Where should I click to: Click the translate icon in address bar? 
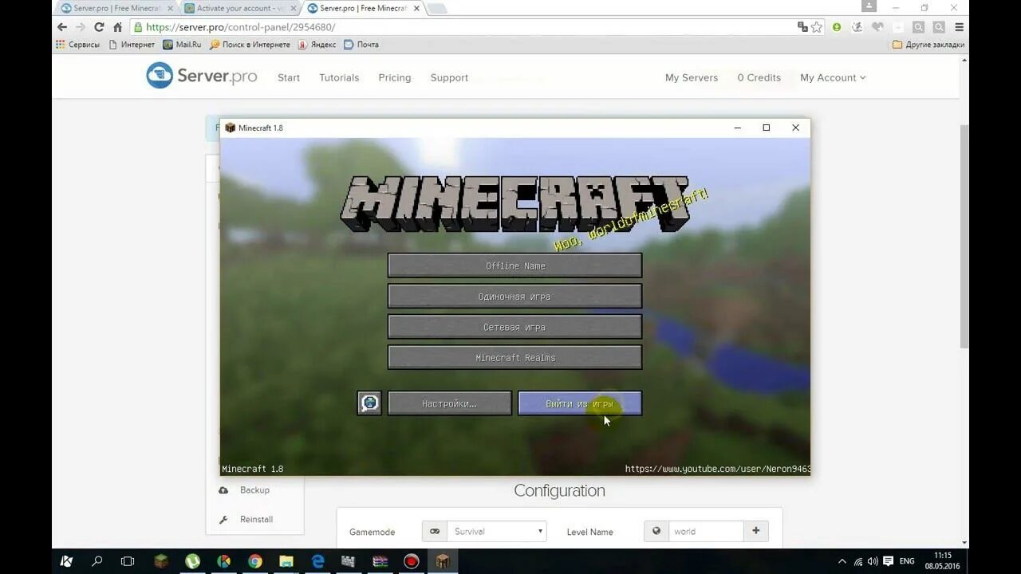(x=802, y=27)
